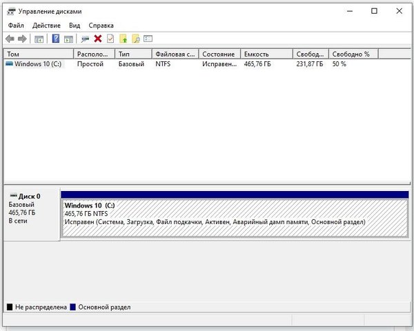Image resolution: width=414 pixels, height=331 pixels.
Task: Select Windows 10 (C:) row in volume list
Action: click(38, 64)
